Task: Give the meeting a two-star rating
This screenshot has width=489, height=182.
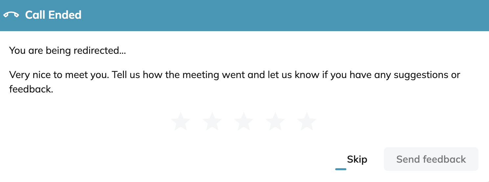Action: (212, 121)
